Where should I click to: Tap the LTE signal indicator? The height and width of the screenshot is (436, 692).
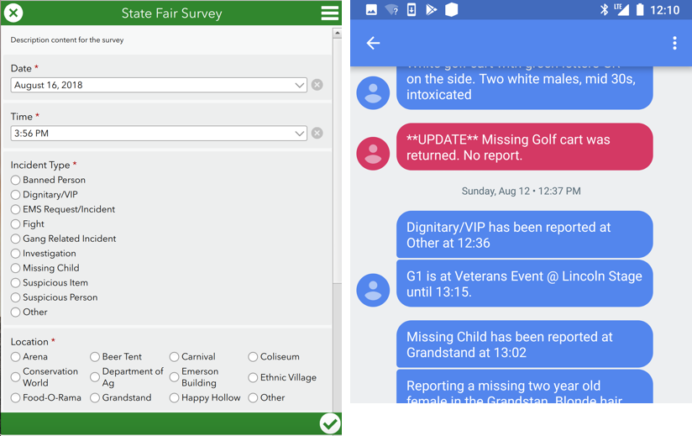tap(621, 10)
